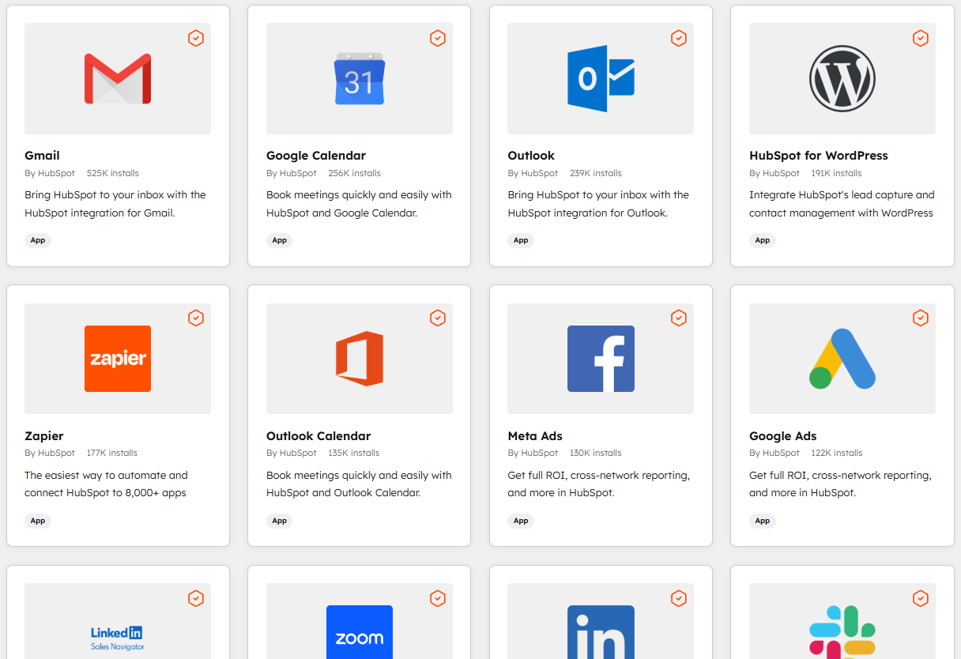Click the certified badge on Meta Ads card
Screen dimensions: 961x659
click(679, 318)
